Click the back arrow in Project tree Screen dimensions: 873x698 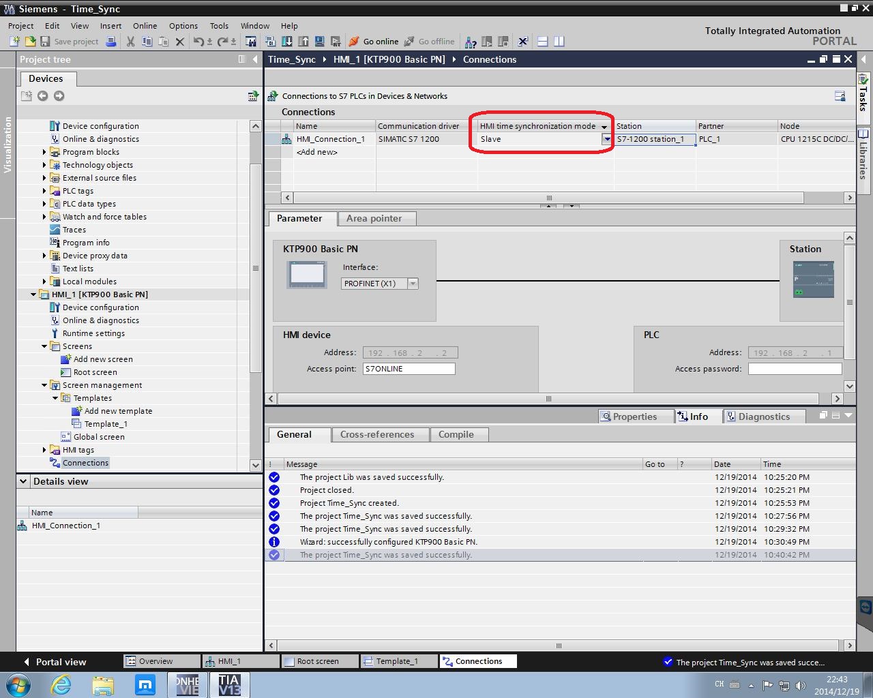pyautogui.click(x=42, y=96)
